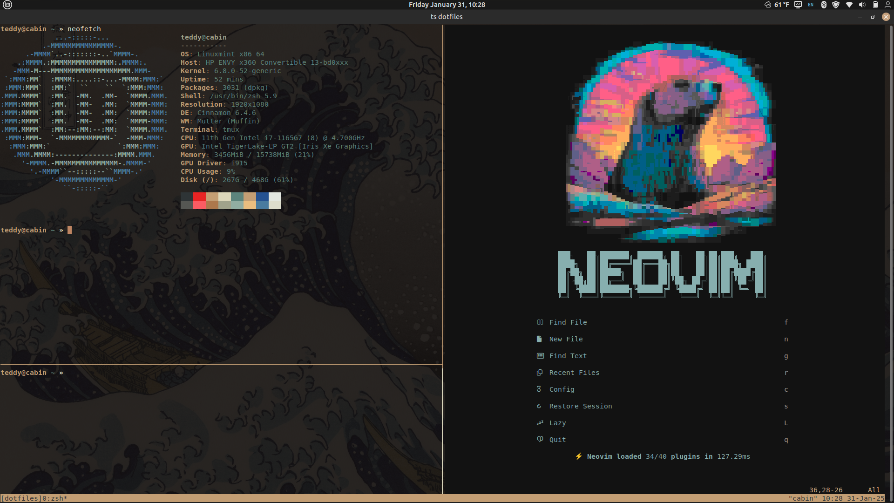Click the "cabin" hostname in tmux status bar

tap(803, 498)
